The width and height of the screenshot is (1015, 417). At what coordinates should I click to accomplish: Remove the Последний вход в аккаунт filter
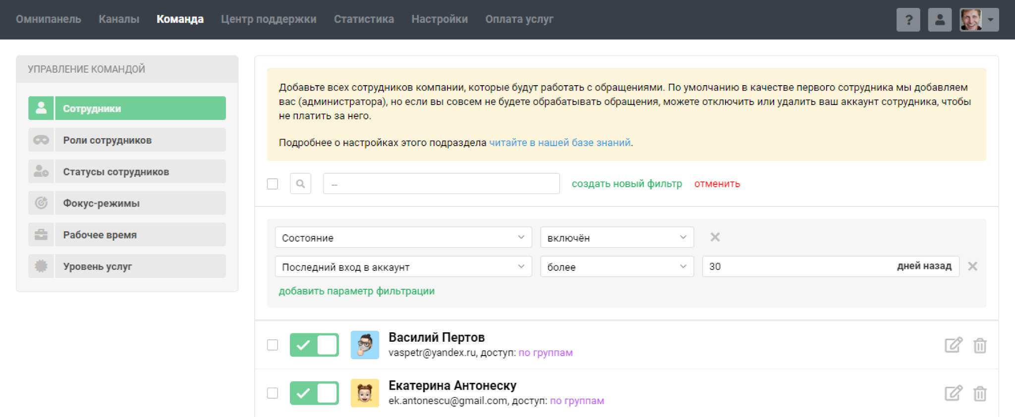(972, 266)
